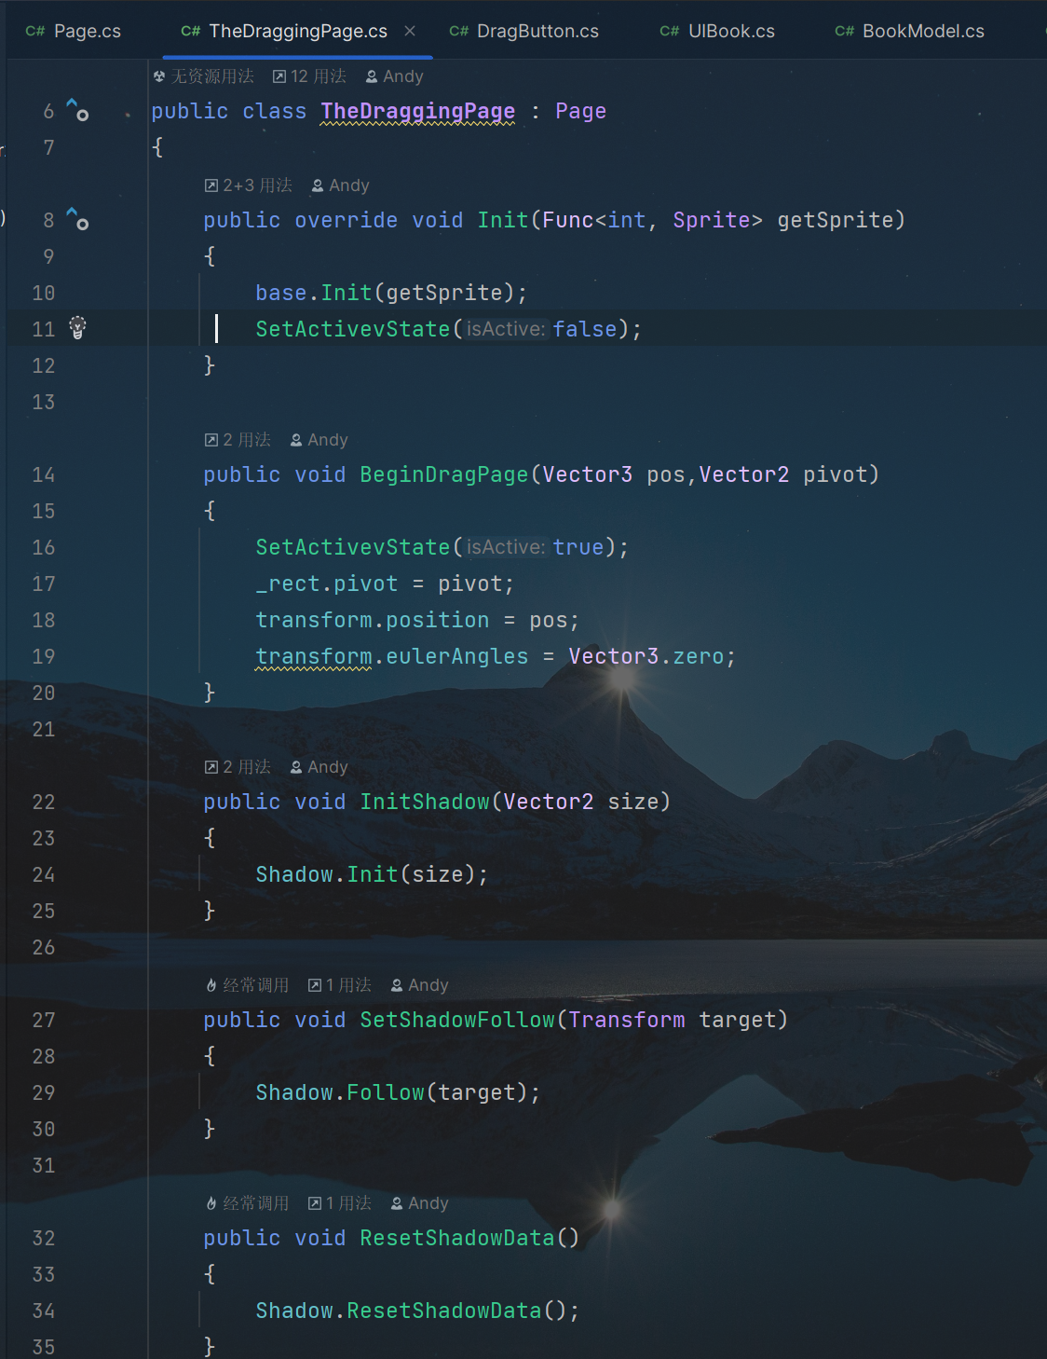This screenshot has height=1359, width=1047.
Task: Open the '2+3 用法' usages lens above Init
Action: [x=249, y=185]
